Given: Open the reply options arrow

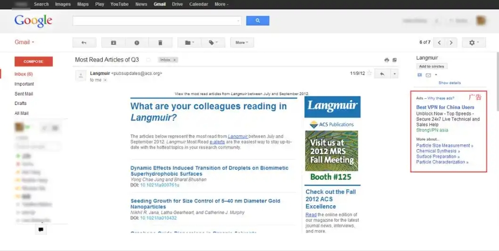Looking at the screenshot, I should 394,74.
